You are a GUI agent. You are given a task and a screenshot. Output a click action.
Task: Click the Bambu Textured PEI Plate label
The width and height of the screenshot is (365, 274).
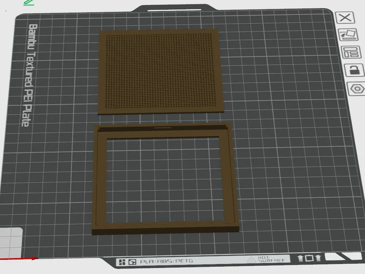[28, 75]
